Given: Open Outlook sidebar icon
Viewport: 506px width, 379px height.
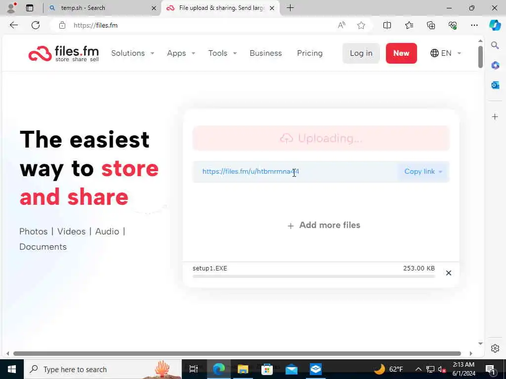Looking at the screenshot, I should [495, 85].
